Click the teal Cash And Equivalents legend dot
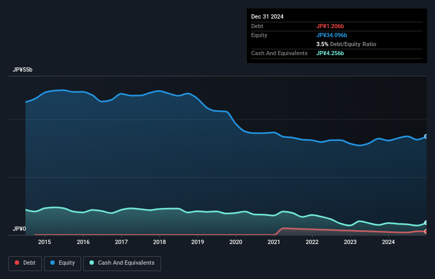 coord(92,263)
